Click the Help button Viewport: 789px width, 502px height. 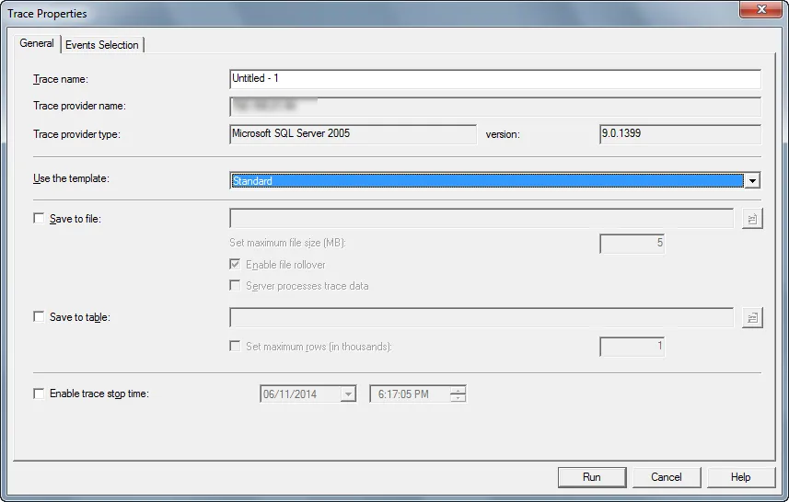click(741, 477)
